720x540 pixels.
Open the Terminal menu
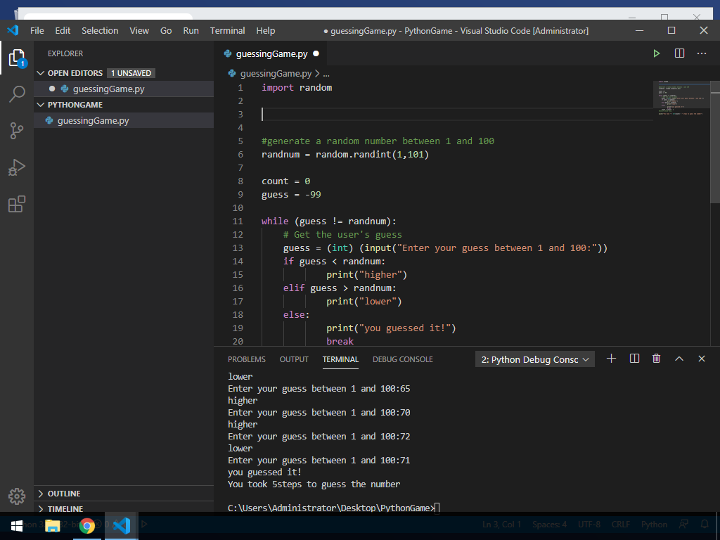click(x=227, y=30)
